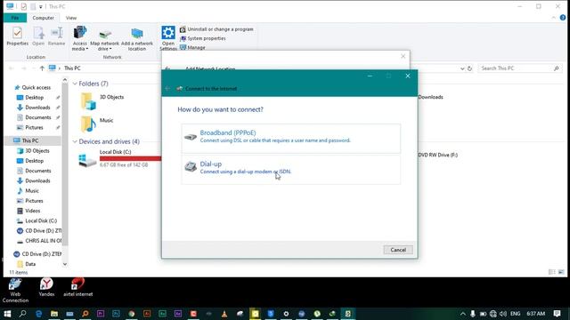Image resolution: width=570 pixels, height=320 pixels.
Task: Switch to the View ribbon tab
Action: point(71,18)
